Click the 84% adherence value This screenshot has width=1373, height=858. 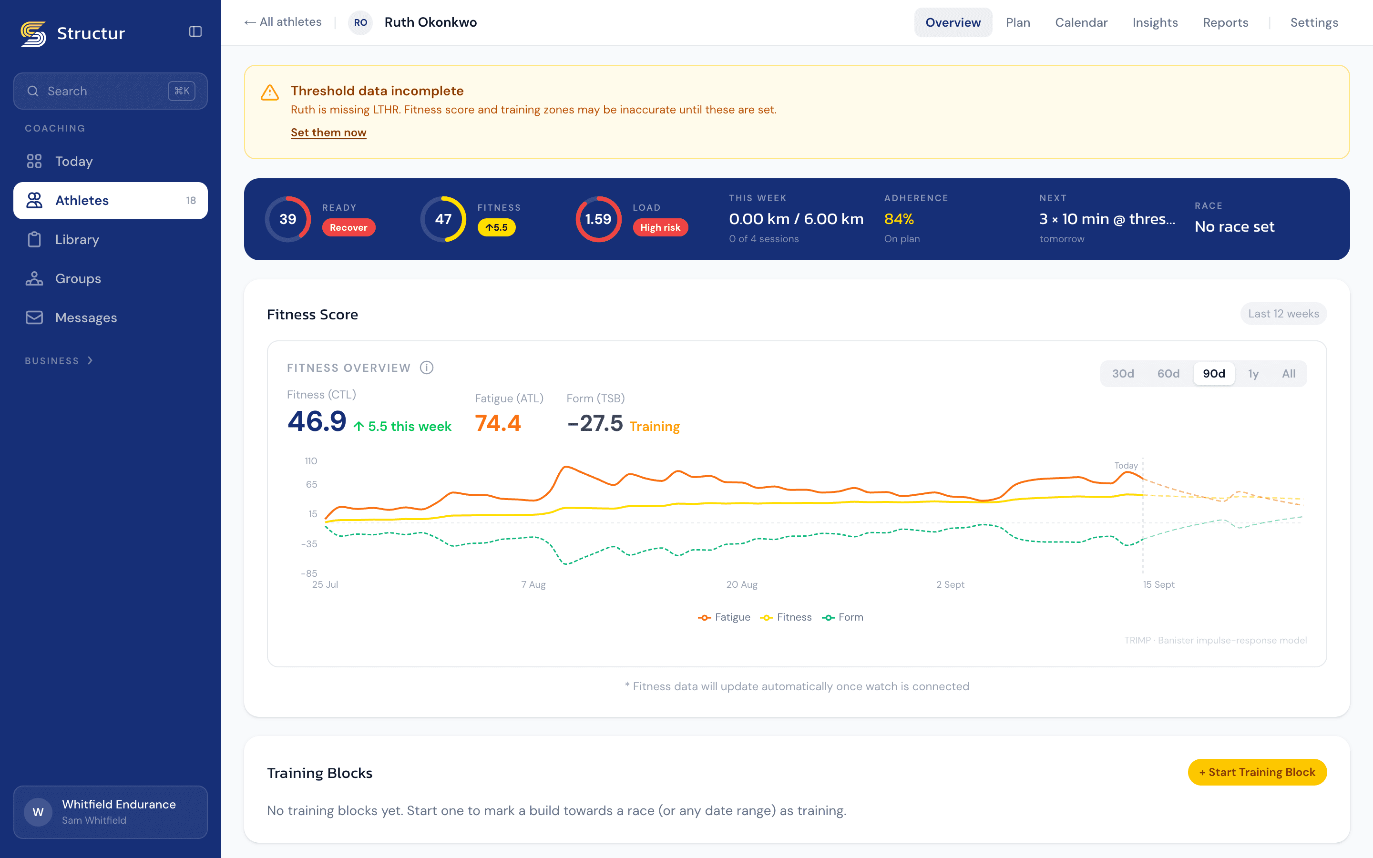click(x=899, y=219)
